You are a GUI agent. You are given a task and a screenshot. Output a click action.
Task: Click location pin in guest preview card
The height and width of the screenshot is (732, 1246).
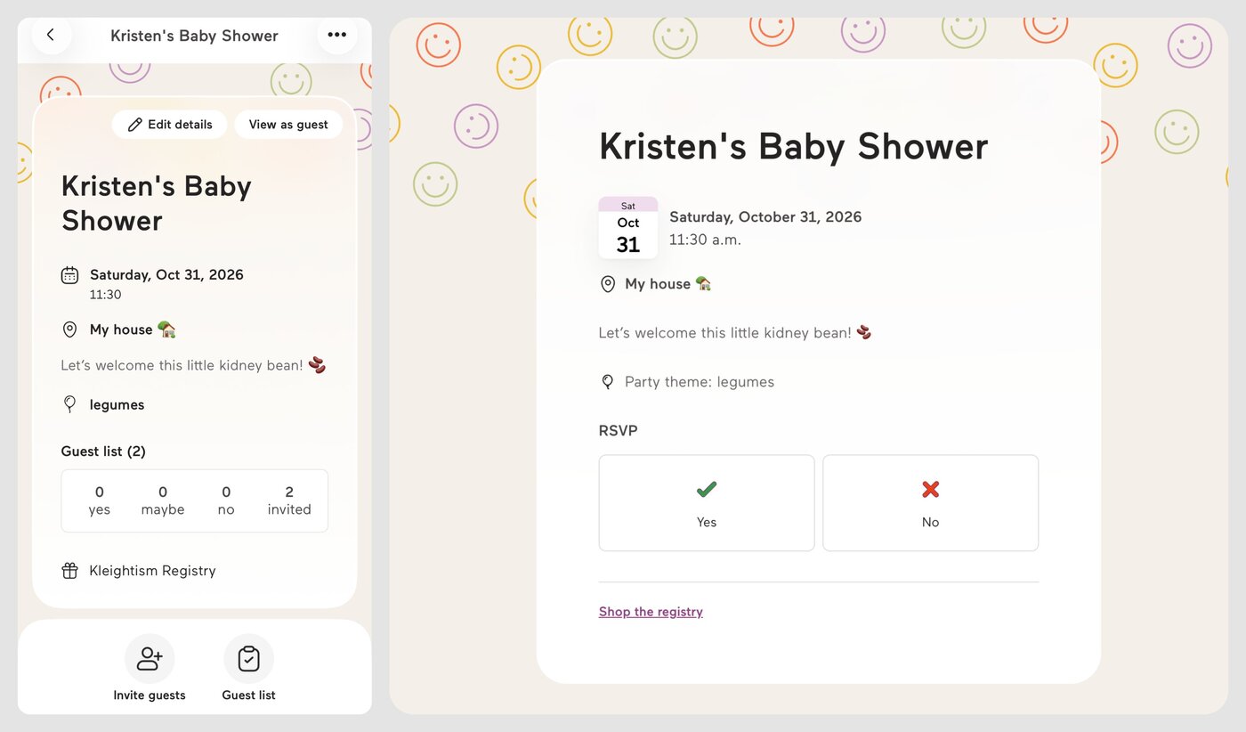click(608, 284)
